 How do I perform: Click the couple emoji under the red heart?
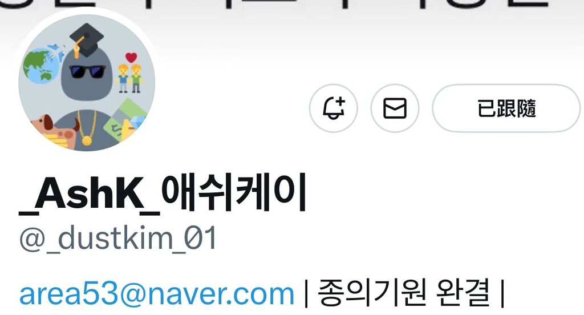[x=129, y=78]
